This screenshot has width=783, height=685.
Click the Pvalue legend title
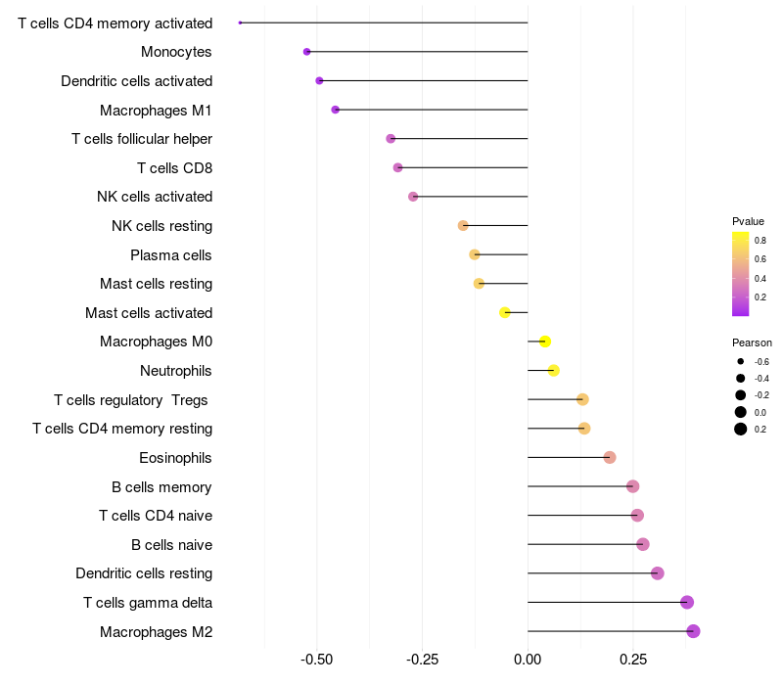coord(748,221)
